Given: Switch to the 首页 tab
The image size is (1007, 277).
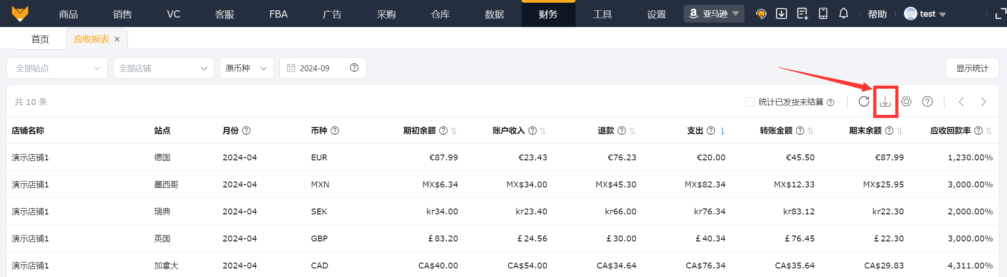Looking at the screenshot, I should click(40, 40).
